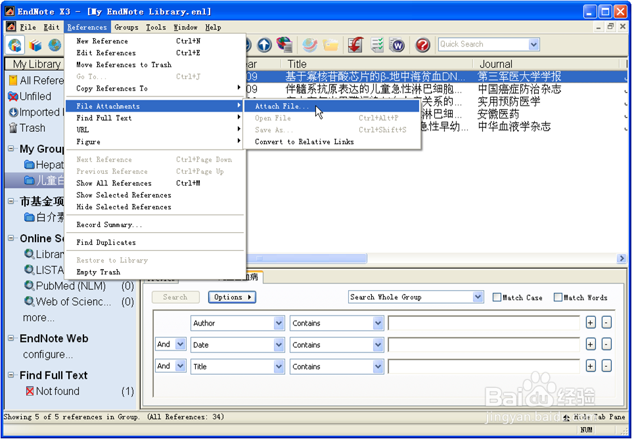Sort references by Title column header
This screenshot has height=439, width=632.
click(x=377, y=64)
